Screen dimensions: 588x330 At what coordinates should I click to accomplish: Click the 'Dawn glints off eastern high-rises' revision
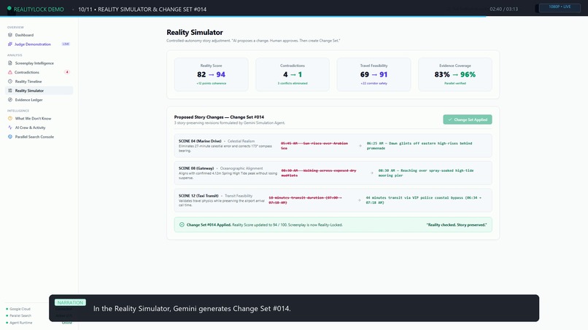419,146
